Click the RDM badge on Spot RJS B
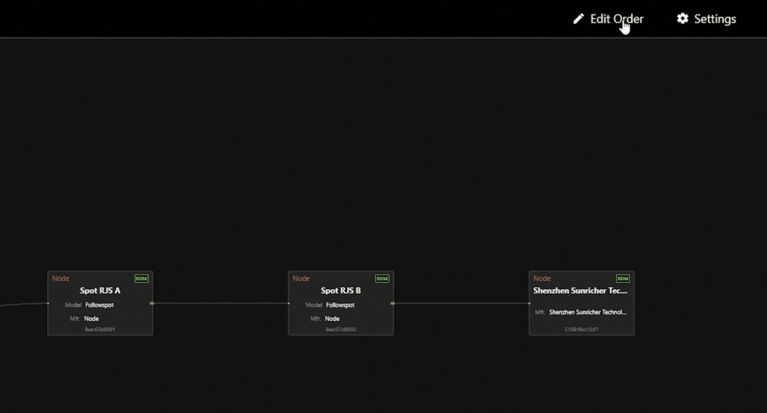Image resolution: width=767 pixels, height=413 pixels. 382,278
